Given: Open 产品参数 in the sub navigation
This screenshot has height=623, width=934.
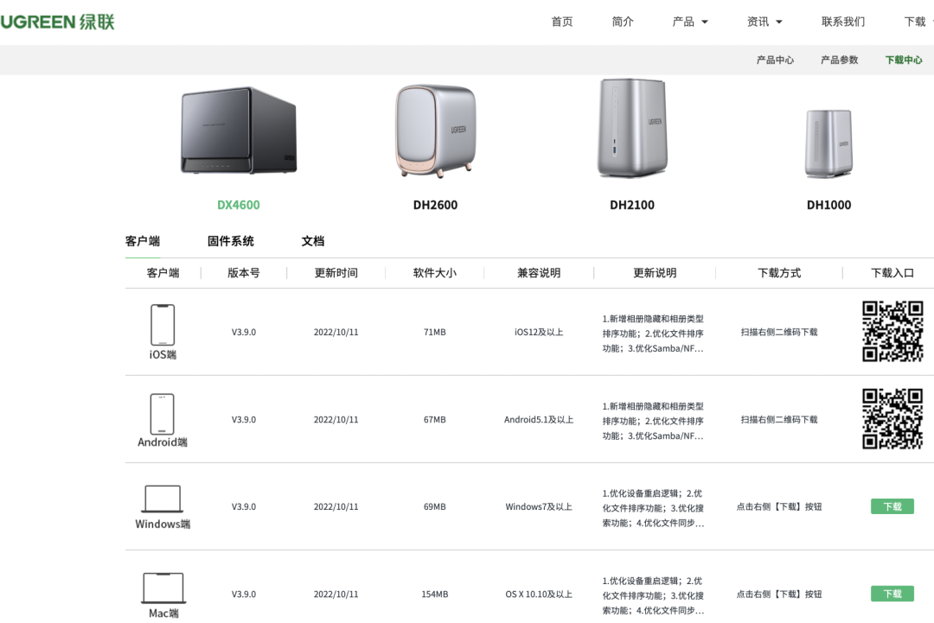Looking at the screenshot, I should click(x=839, y=60).
